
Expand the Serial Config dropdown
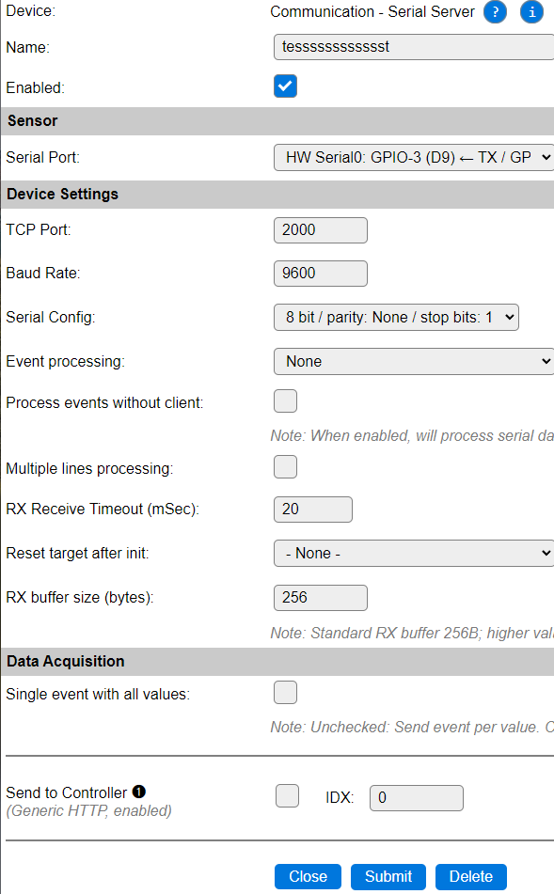(396, 317)
